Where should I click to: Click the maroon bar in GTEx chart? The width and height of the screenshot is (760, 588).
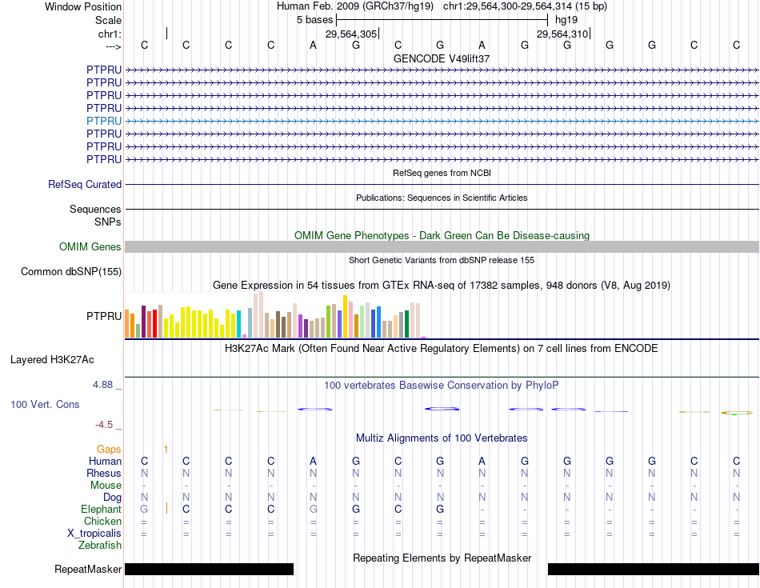[x=143, y=322]
